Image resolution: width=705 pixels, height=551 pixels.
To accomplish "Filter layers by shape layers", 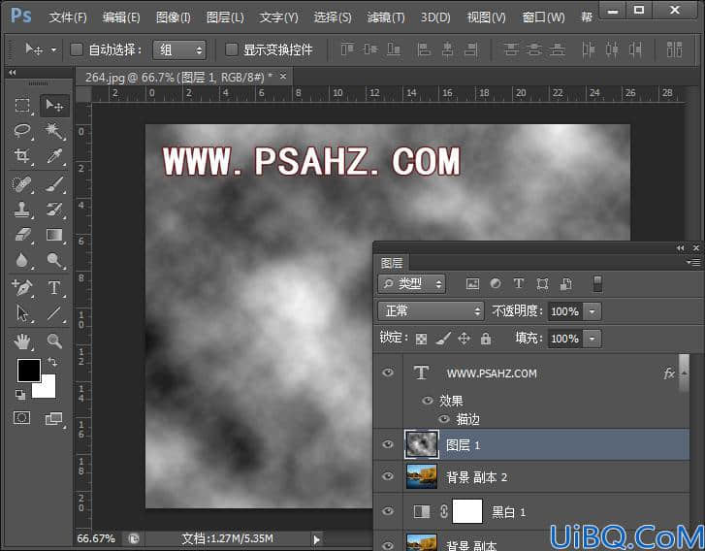I will point(542,284).
